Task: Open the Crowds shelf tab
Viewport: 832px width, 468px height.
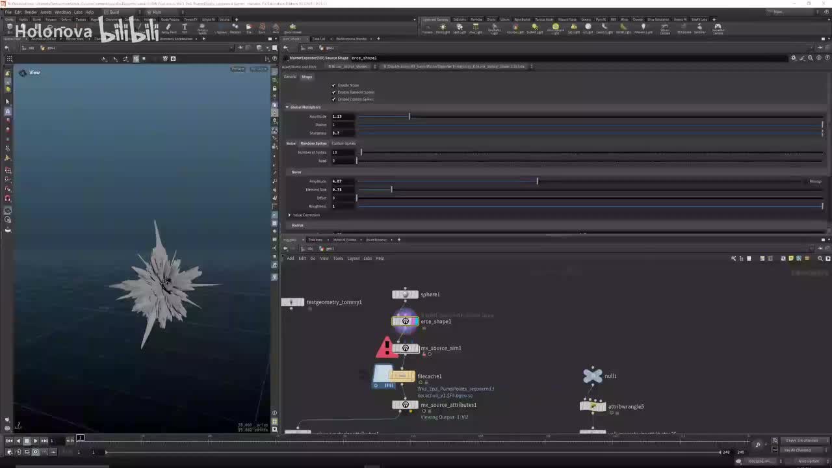Action: pos(637,19)
